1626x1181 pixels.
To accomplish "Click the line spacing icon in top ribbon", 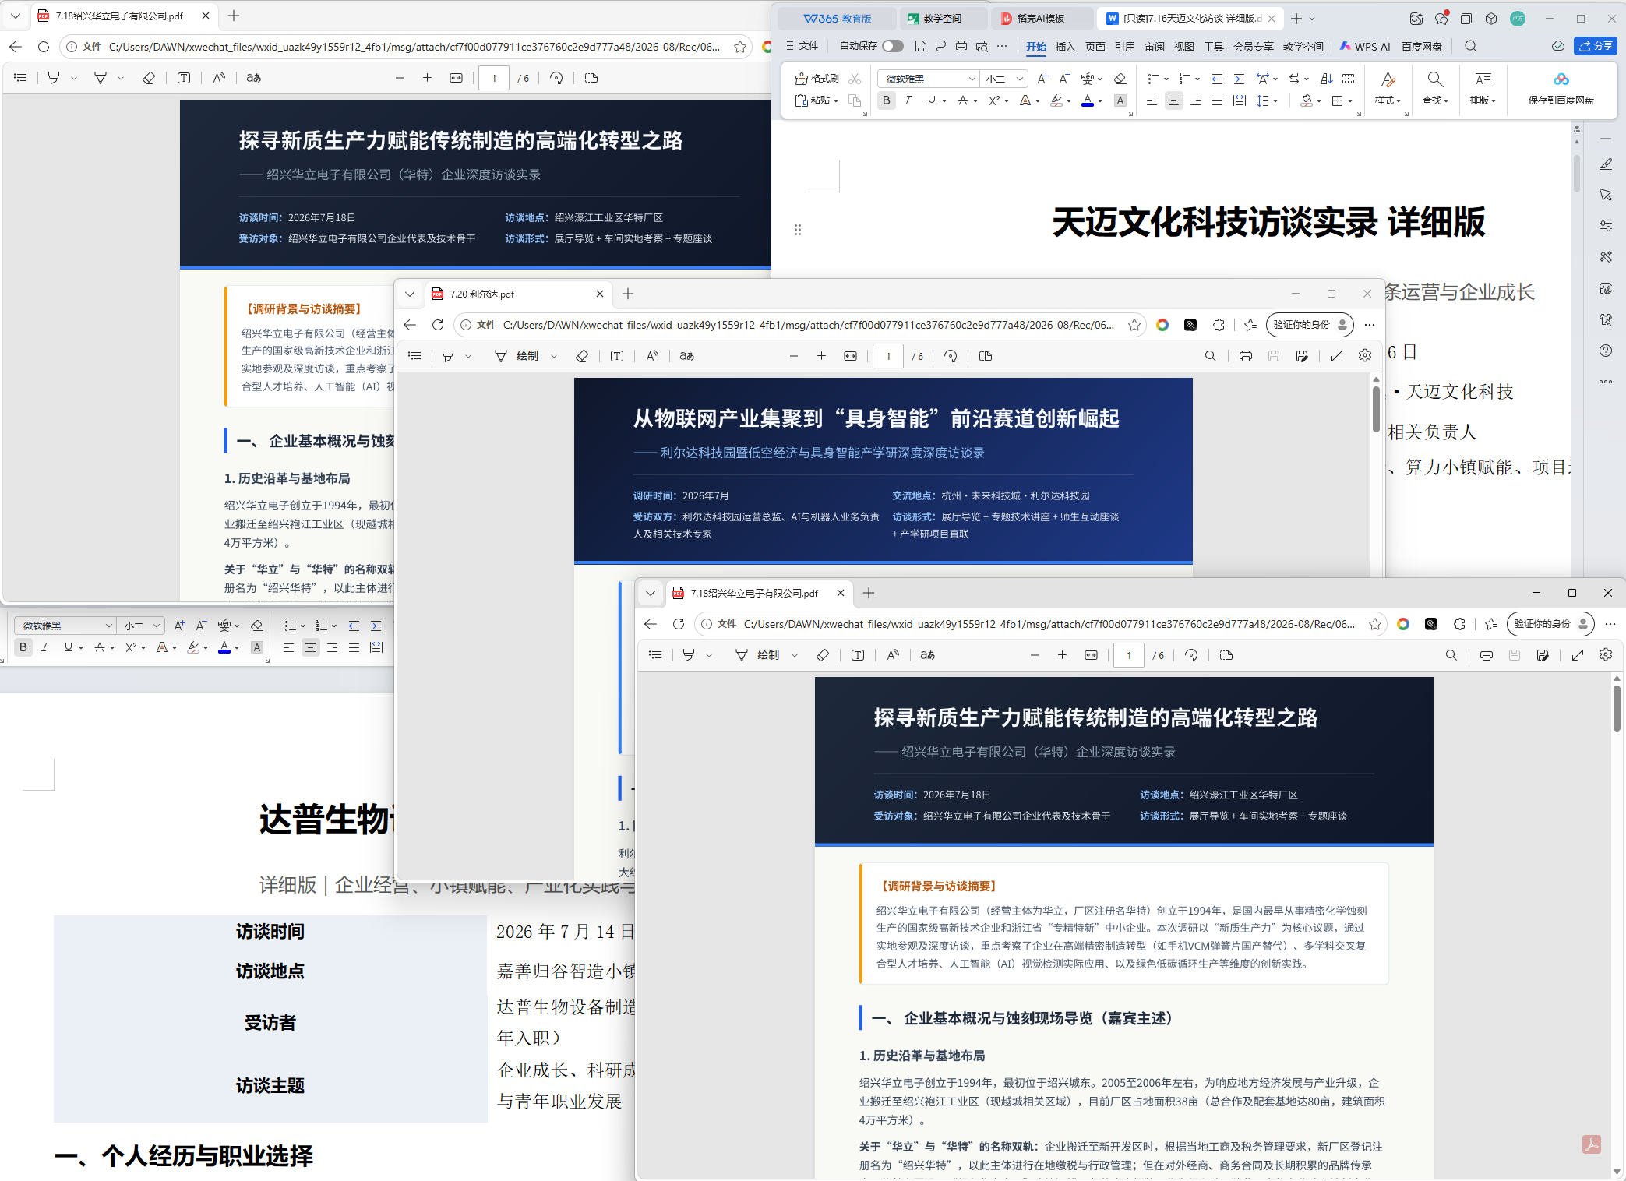I will [x=1263, y=100].
